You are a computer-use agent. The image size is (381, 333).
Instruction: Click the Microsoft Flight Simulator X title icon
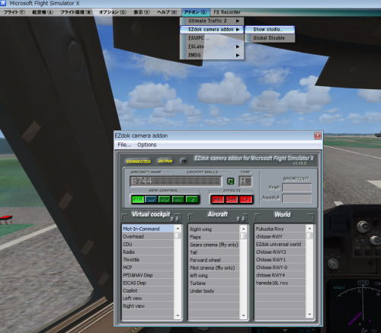tap(3, 3)
